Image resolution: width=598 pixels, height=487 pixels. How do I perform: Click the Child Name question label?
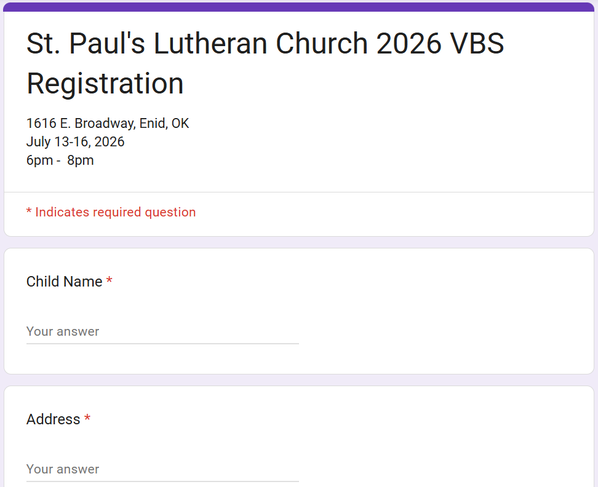click(65, 282)
